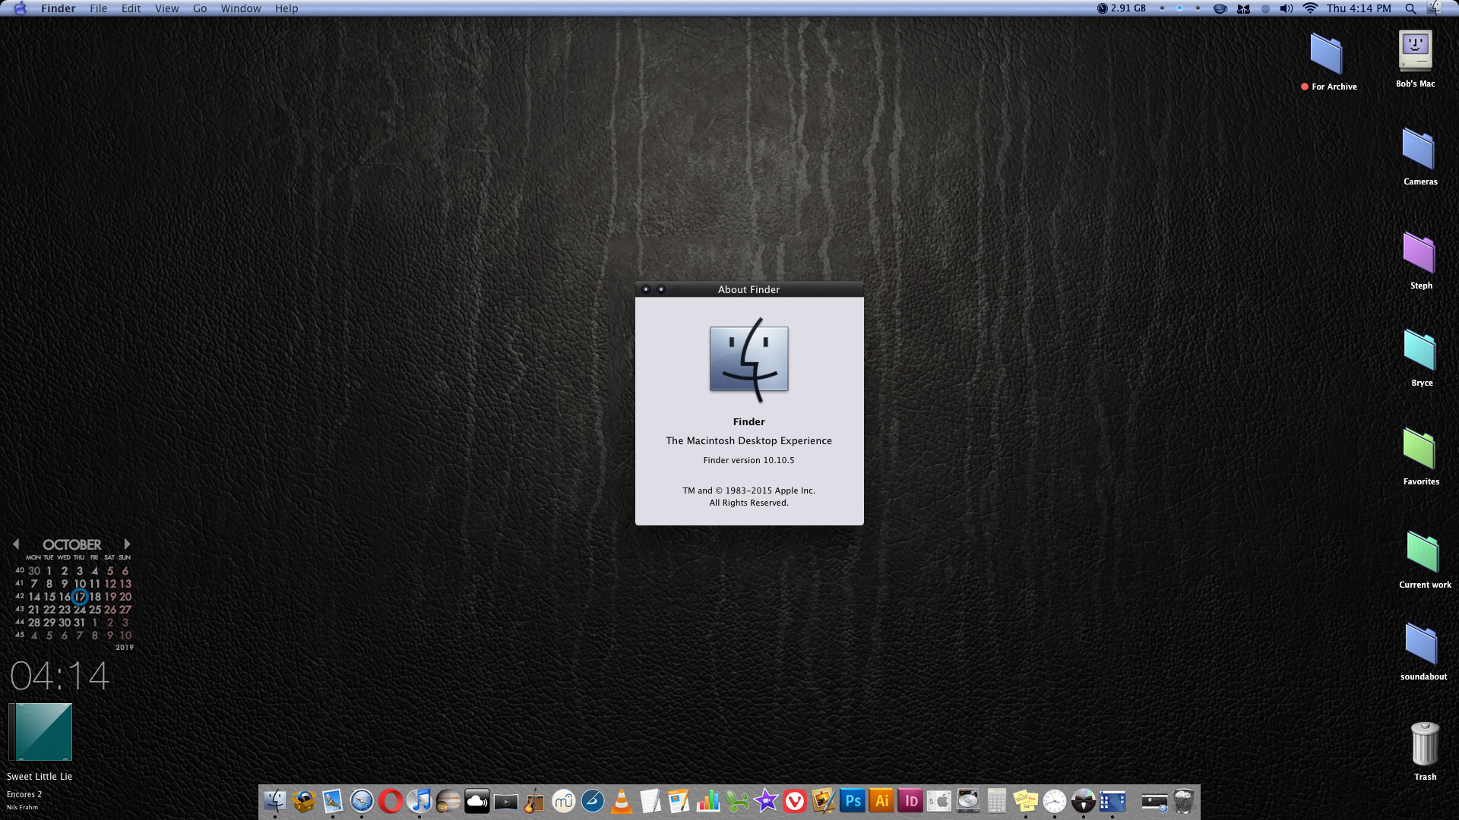The width and height of the screenshot is (1459, 820).
Task: Go to previous month in calendar widget
Action: (x=16, y=544)
